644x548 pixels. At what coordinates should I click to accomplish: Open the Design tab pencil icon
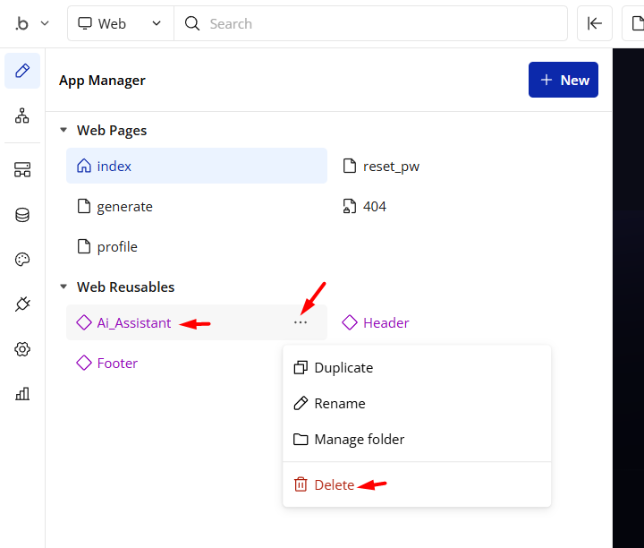click(x=22, y=71)
